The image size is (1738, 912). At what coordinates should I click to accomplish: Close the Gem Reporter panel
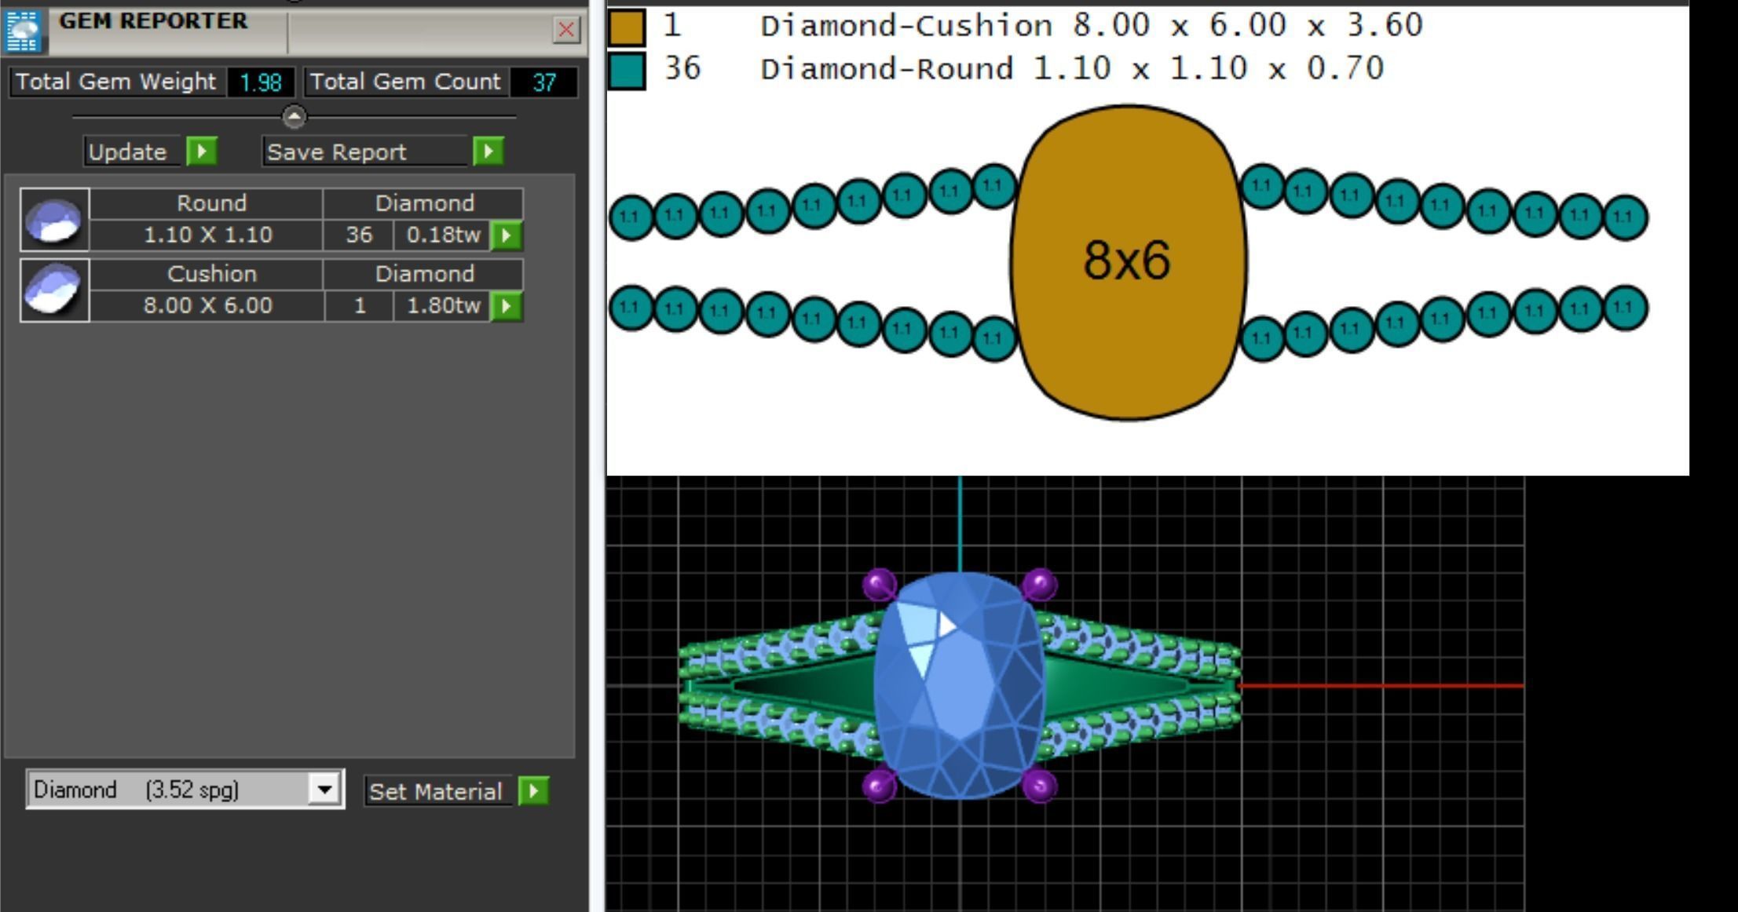point(565,30)
